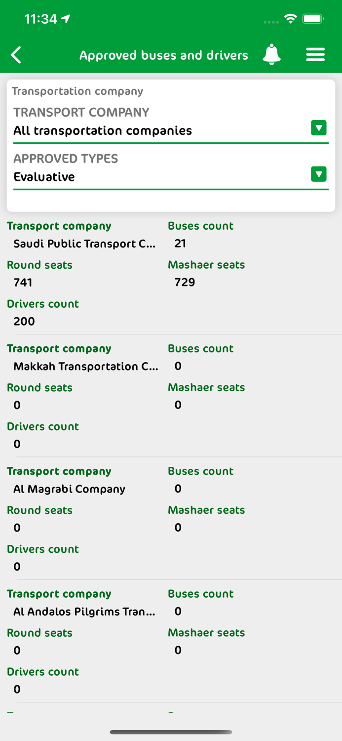Expand the Approved Types dropdown arrow

click(318, 174)
